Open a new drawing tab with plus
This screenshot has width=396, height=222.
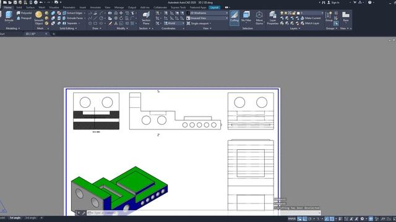pyautogui.click(x=53, y=34)
